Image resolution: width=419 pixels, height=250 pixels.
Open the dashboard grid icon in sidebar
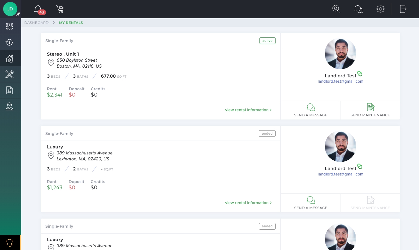pos(9,26)
